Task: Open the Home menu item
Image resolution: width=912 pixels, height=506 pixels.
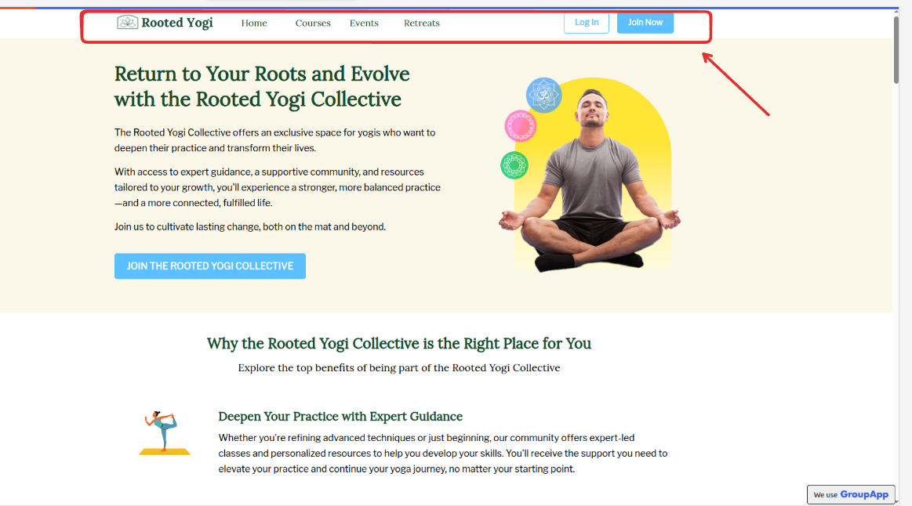Action: coord(254,23)
